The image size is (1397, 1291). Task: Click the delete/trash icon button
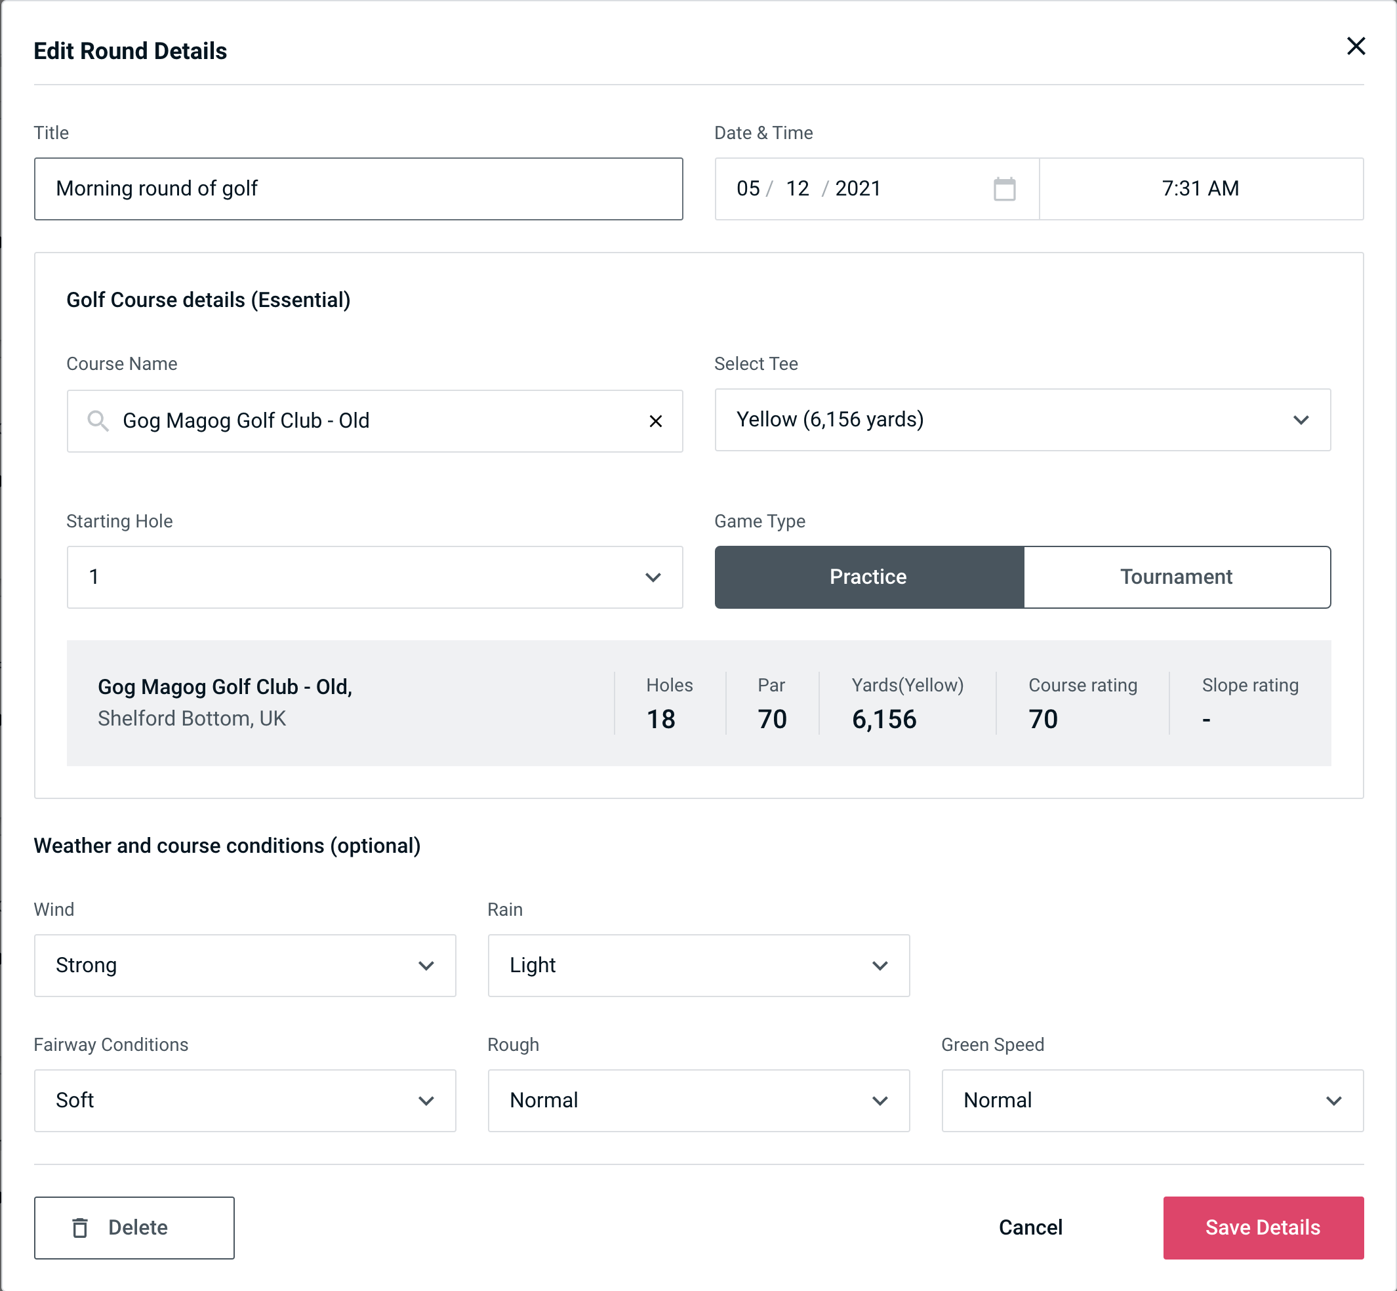pos(83,1228)
